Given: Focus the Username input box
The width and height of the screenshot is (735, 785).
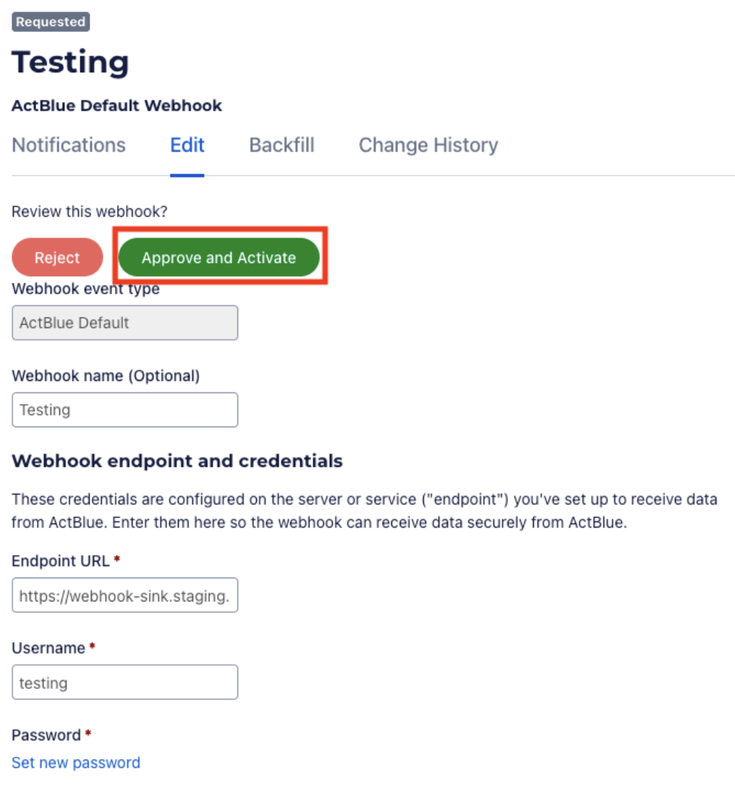Looking at the screenshot, I should tap(124, 682).
